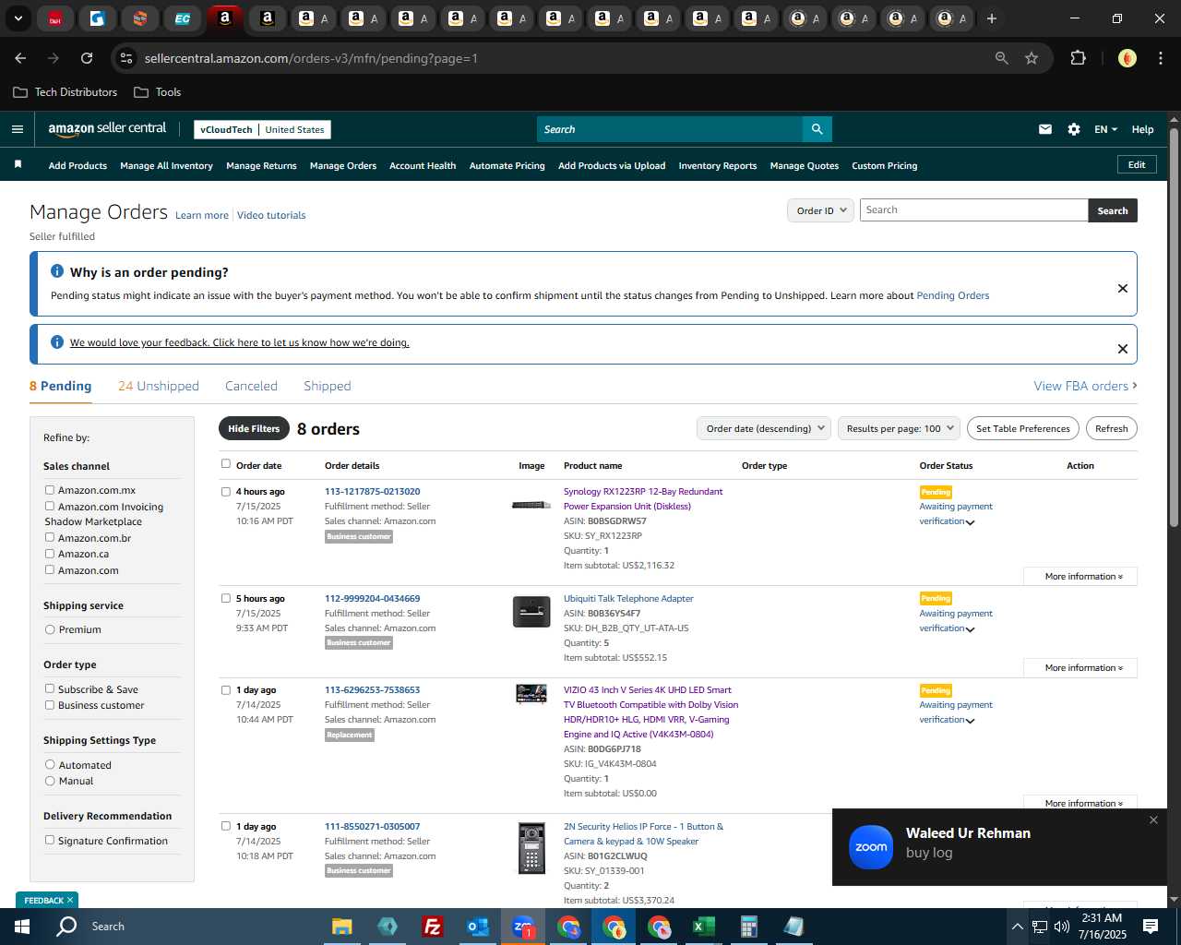This screenshot has height=945, width=1181.
Task: Close the feedback request banner
Action: (1123, 349)
